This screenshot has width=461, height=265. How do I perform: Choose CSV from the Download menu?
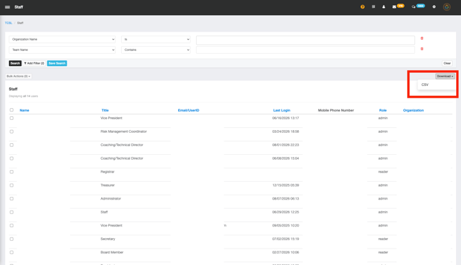pyautogui.click(x=425, y=85)
